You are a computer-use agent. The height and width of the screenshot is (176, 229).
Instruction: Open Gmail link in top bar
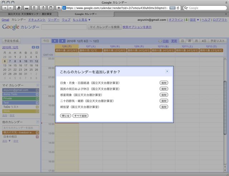point(5,20)
